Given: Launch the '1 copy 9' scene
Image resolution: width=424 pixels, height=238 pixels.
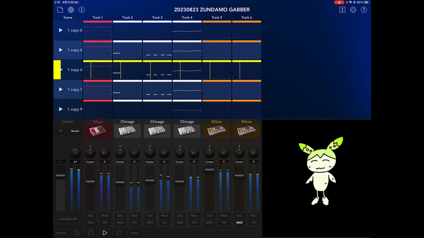Looking at the screenshot, I should click(x=61, y=109).
